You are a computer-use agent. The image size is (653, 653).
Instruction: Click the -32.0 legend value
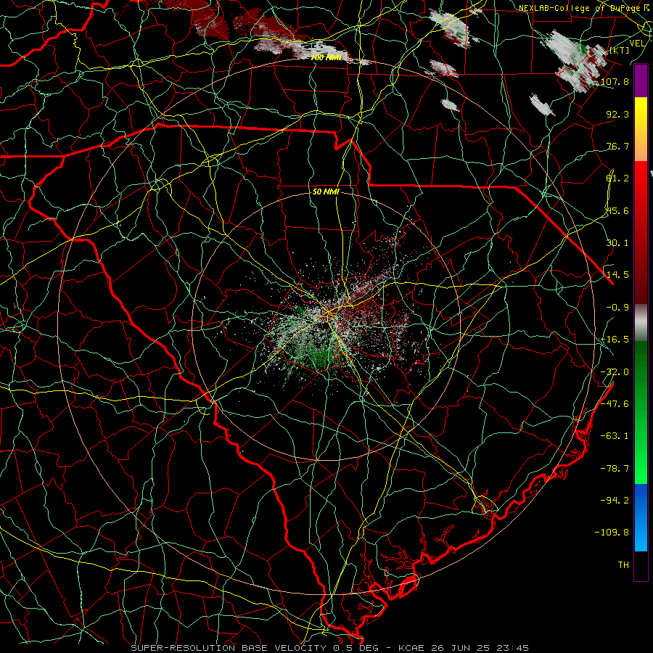coord(615,371)
